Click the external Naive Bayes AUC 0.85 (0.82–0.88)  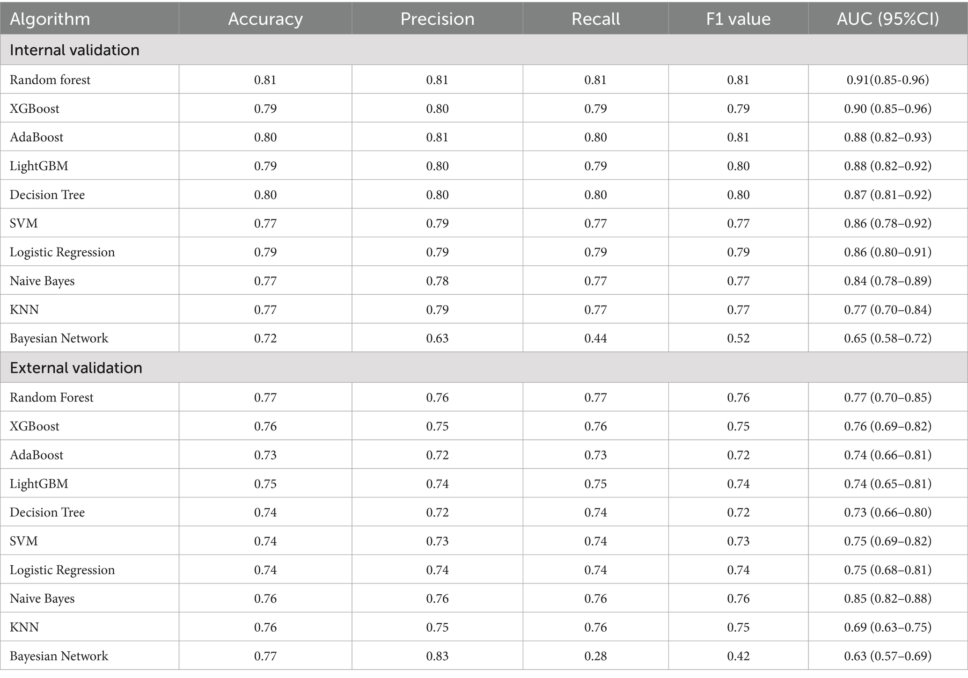click(x=887, y=598)
